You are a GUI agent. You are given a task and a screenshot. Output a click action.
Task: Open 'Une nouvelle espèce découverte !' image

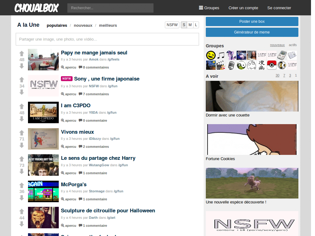click(252, 183)
